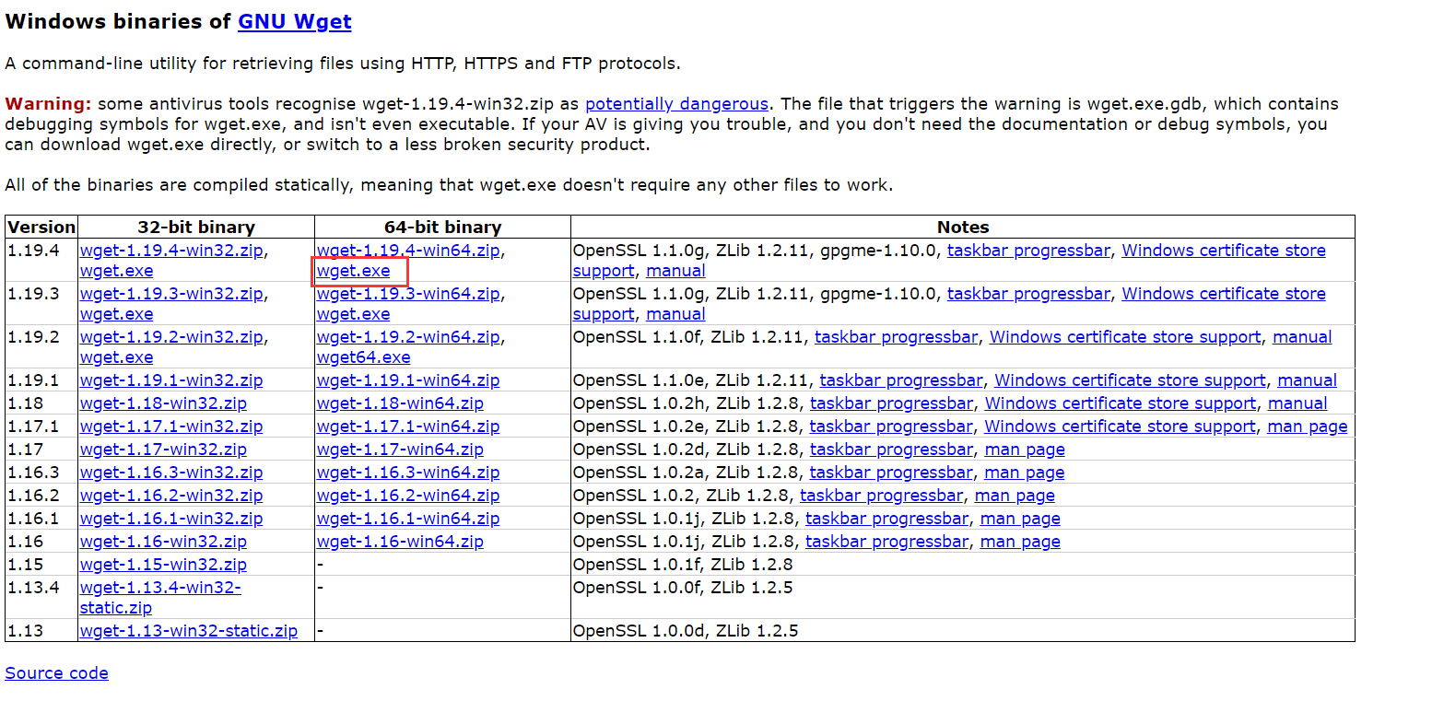
Task: Open taskbar progressbar link in 1.19.3 row
Action: tap(1028, 294)
